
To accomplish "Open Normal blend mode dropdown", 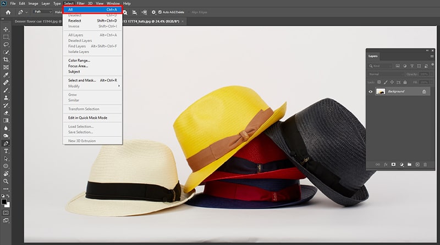I will (x=386, y=74).
